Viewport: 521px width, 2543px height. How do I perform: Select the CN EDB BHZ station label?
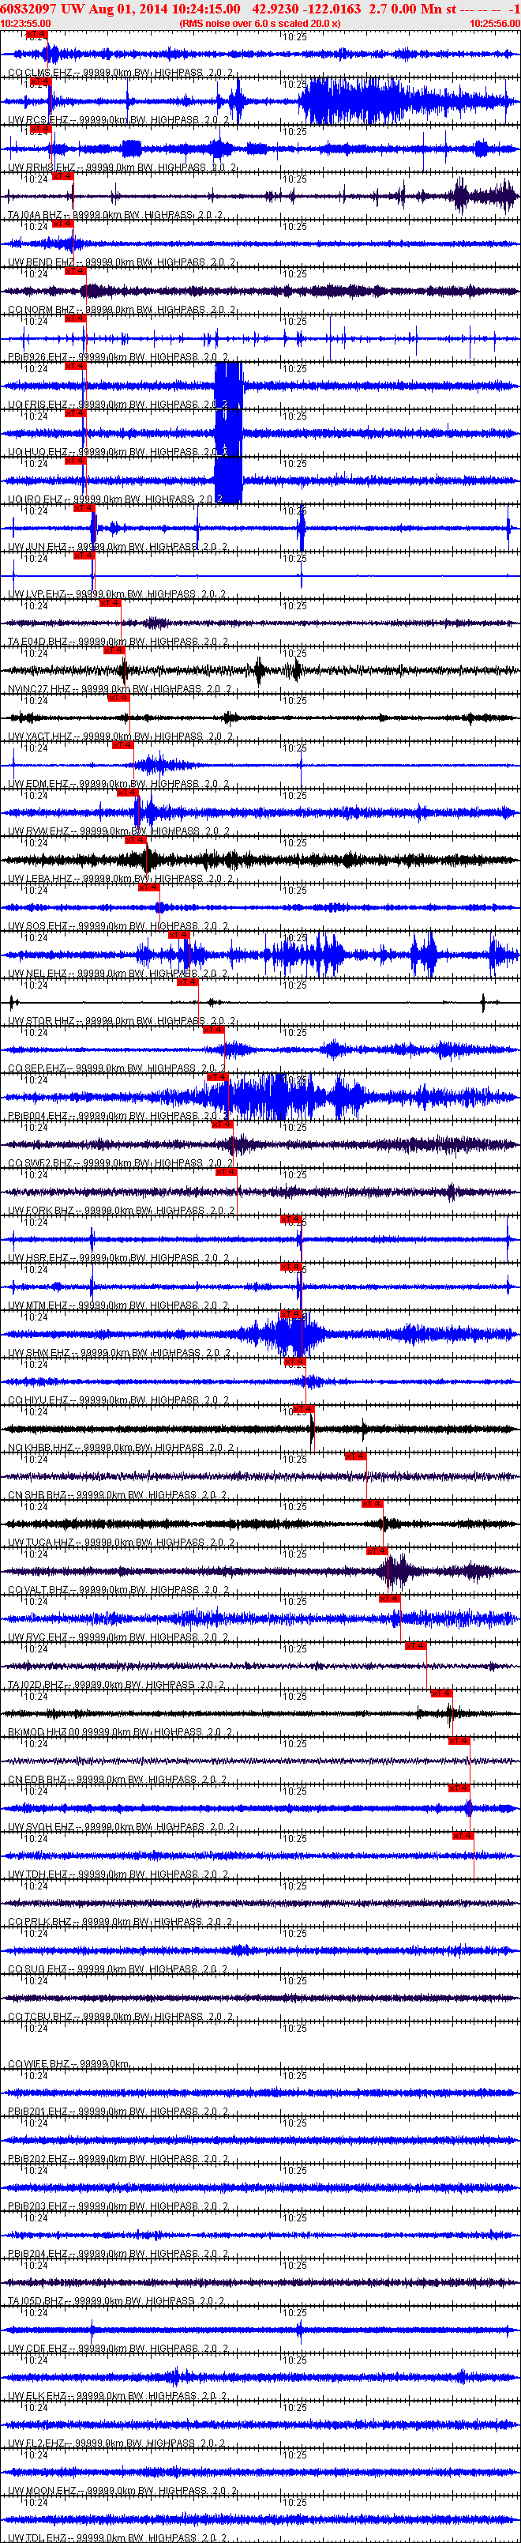tap(118, 1779)
